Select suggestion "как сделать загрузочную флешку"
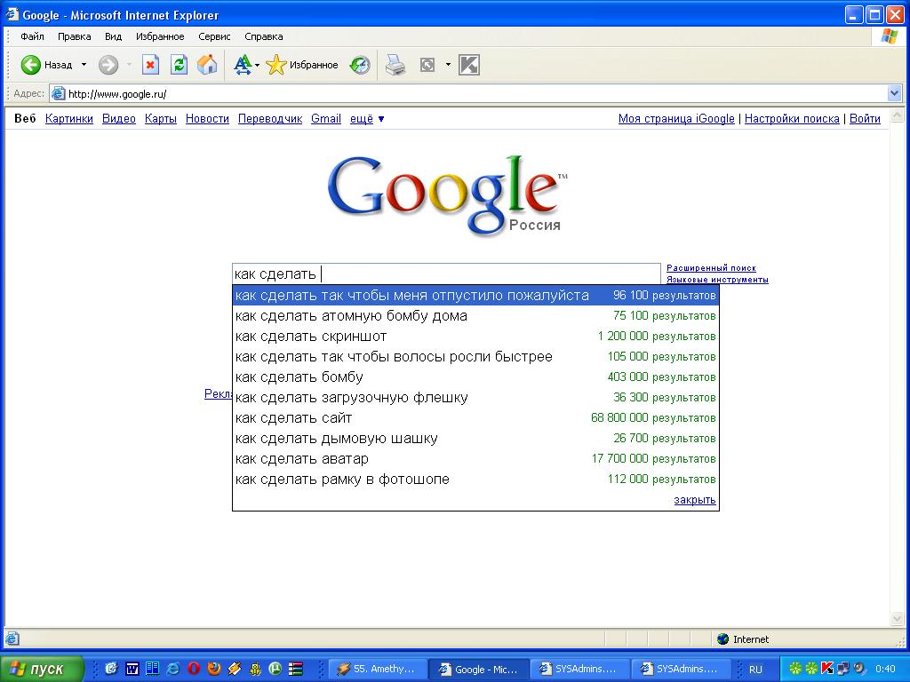910x682 pixels. pos(475,398)
